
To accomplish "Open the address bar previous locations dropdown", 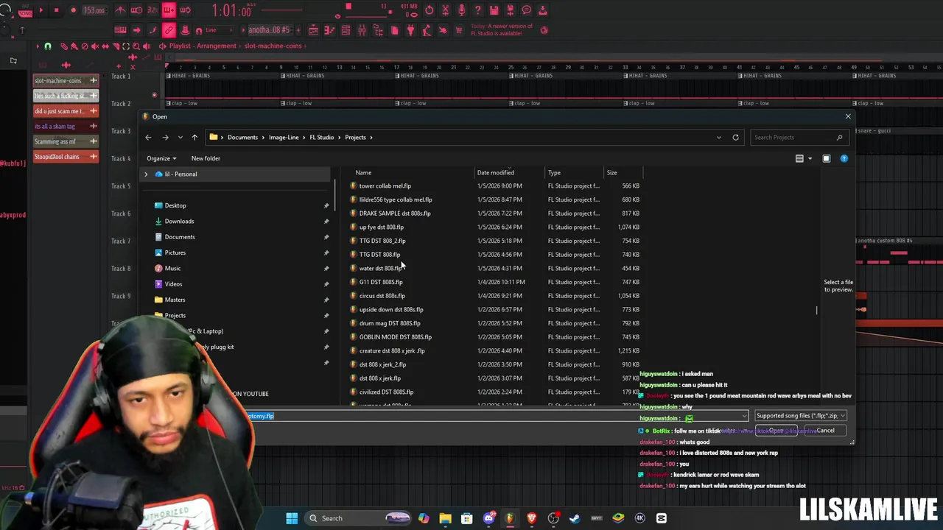I will (x=718, y=138).
